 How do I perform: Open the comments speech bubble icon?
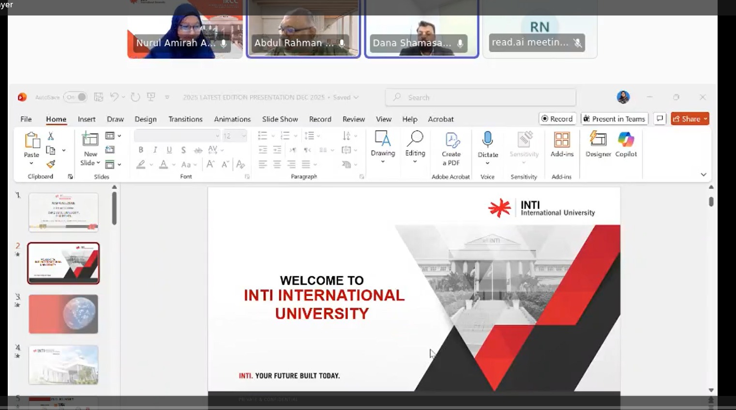click(x=660, y=119)
